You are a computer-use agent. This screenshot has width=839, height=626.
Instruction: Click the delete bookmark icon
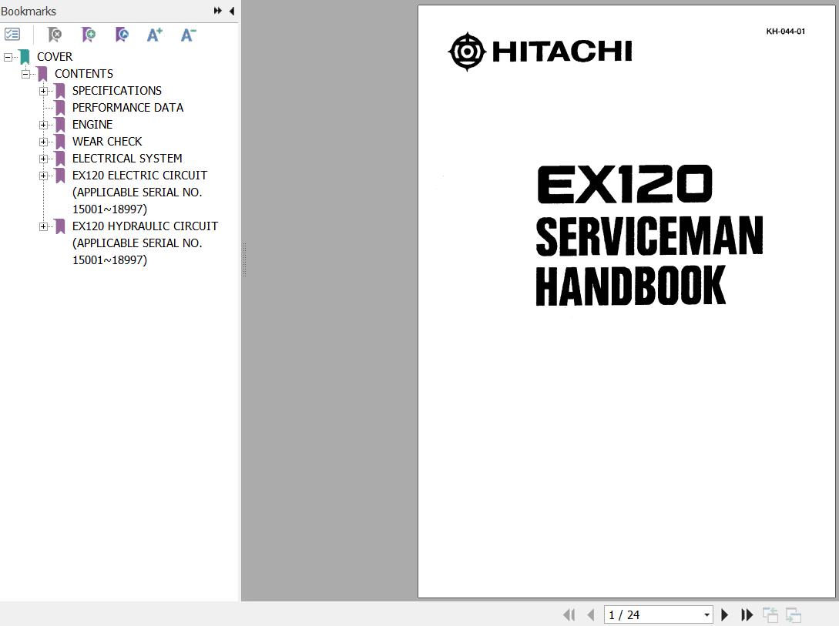pos(55,35)
